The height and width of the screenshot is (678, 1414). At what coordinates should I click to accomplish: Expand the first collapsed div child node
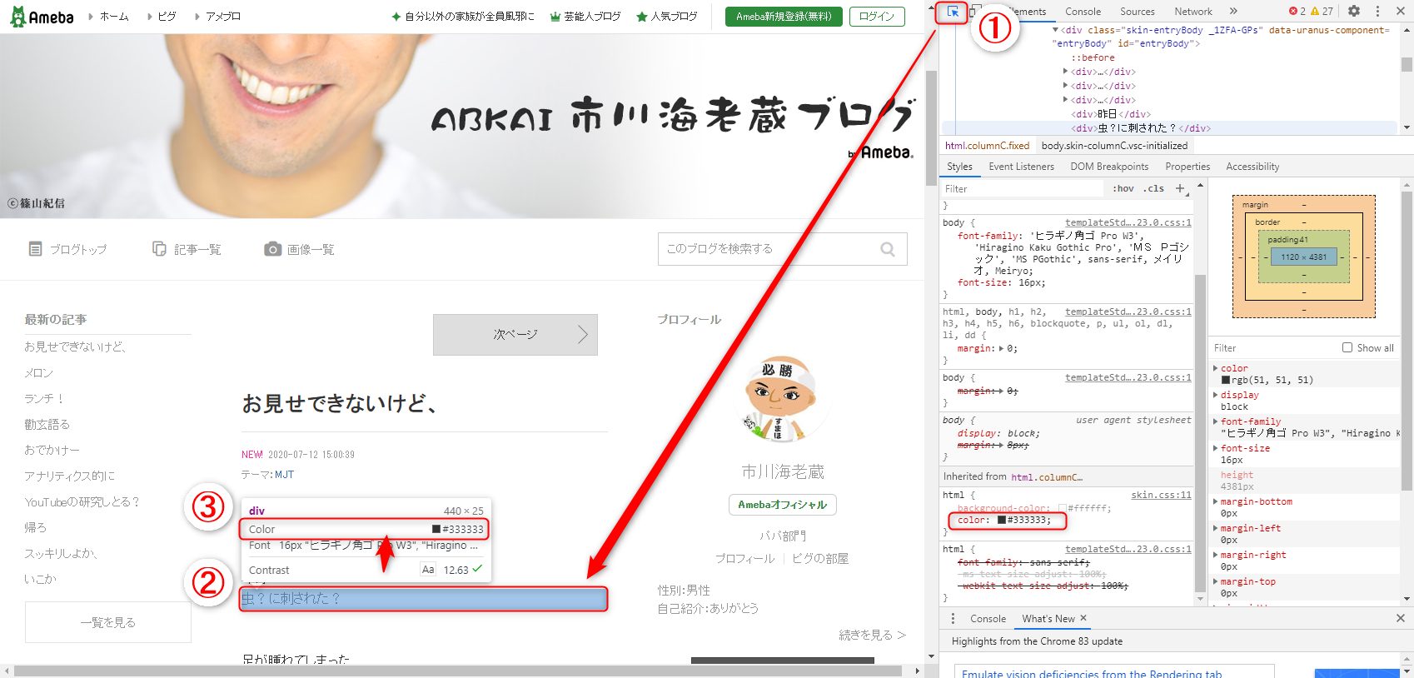coord(1065,72)
